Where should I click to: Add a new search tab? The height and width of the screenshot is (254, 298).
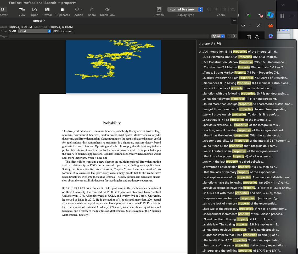click(234, 21)
